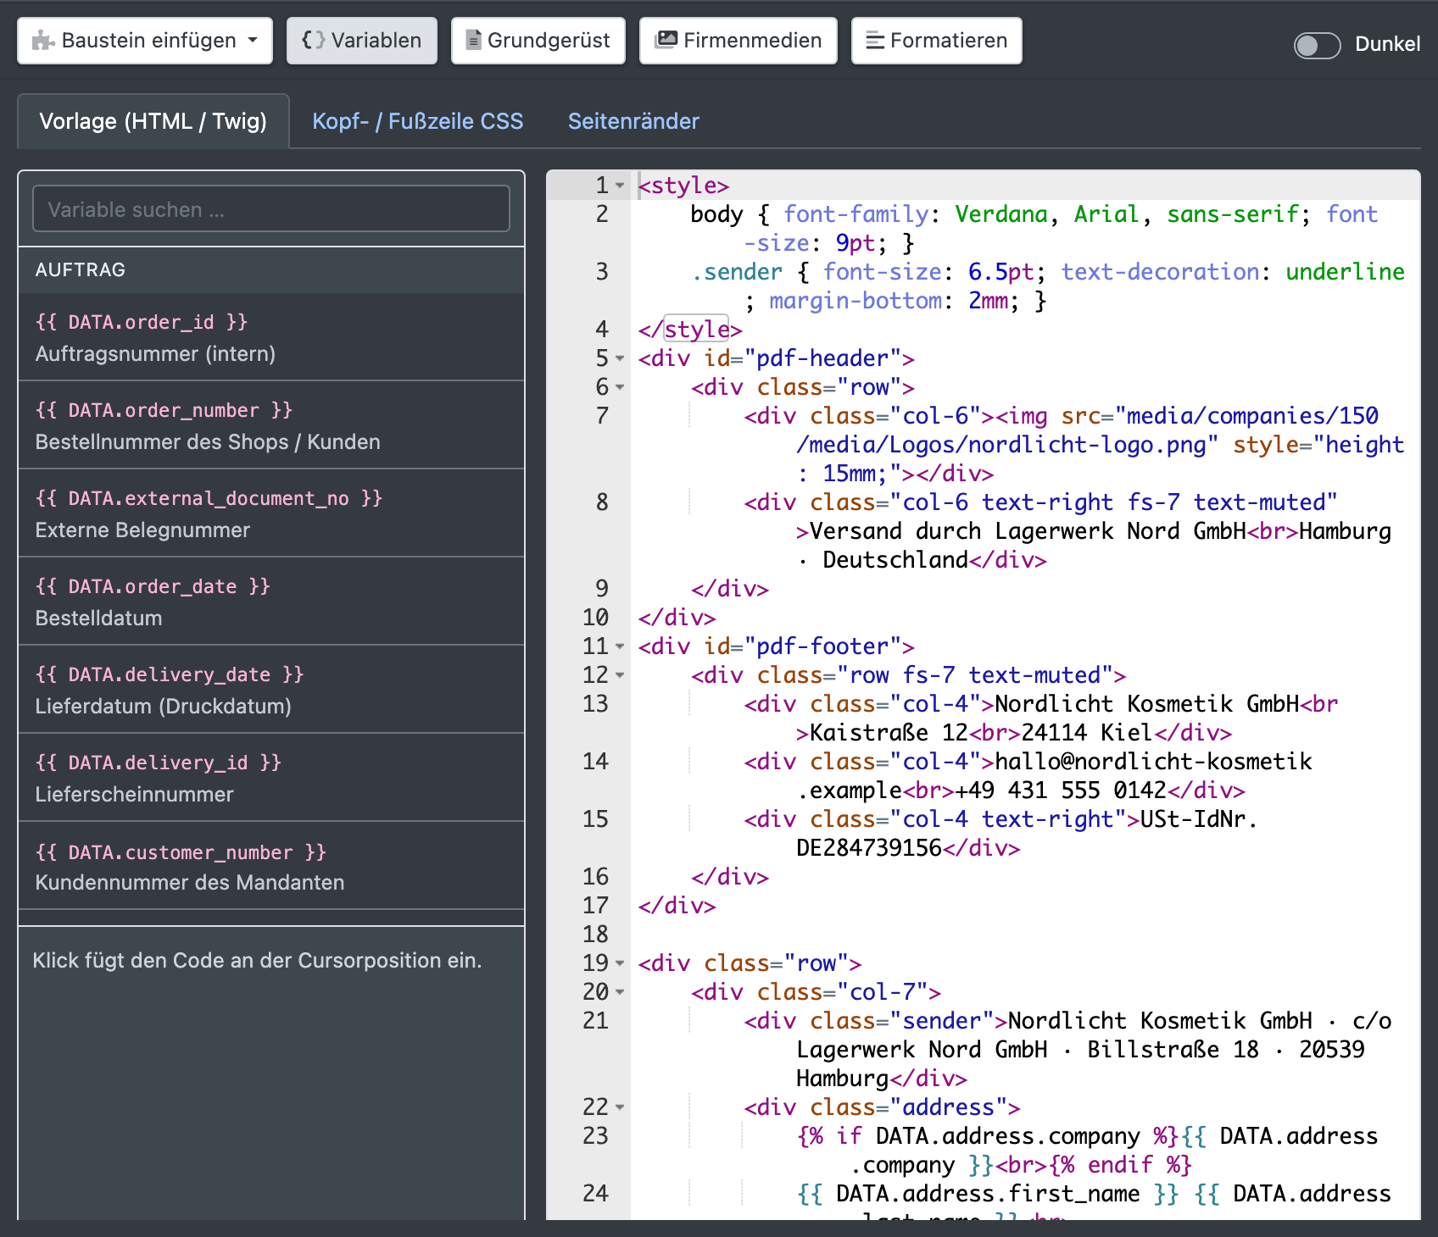Insert the DATA.delivery_date variable

point(271,690)
